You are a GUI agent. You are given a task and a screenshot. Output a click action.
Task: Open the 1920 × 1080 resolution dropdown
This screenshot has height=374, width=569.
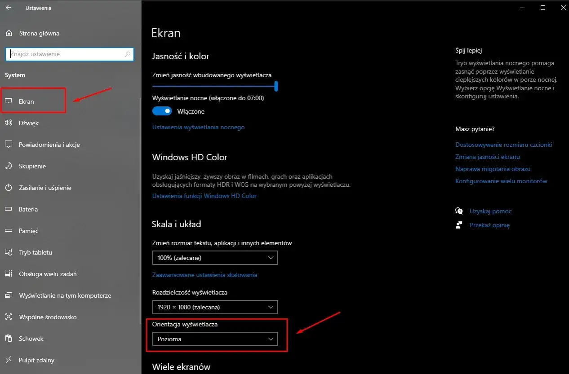[x=215, y=307]
